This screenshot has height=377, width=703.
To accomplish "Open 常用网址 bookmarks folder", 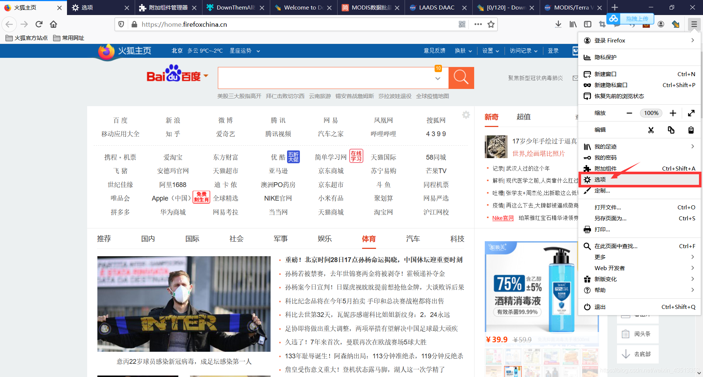I will (69, 38).
